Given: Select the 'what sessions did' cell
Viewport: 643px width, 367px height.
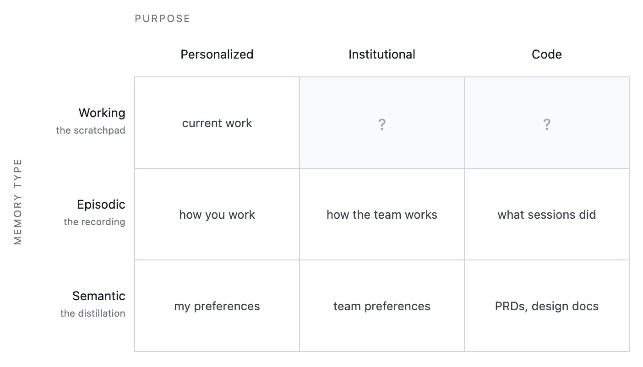Looking at the screenshot, I should (x=547, y=215).
